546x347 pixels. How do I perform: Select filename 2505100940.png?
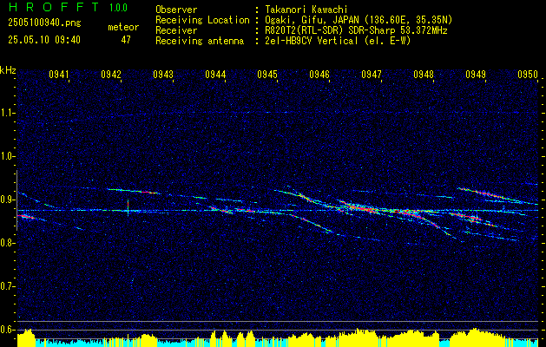[44, 23]
